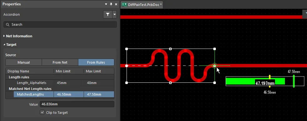This screenshot has height=121, width=307.
Task: Select the From Net source option
Action: pyautogui.click(x=60, y=62)
